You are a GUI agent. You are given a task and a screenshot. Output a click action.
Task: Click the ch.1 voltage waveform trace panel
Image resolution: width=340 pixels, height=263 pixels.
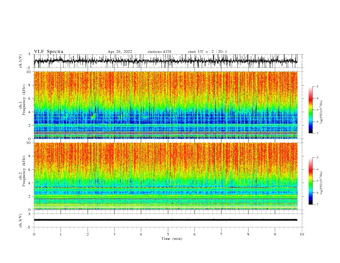tap(166, 61)
